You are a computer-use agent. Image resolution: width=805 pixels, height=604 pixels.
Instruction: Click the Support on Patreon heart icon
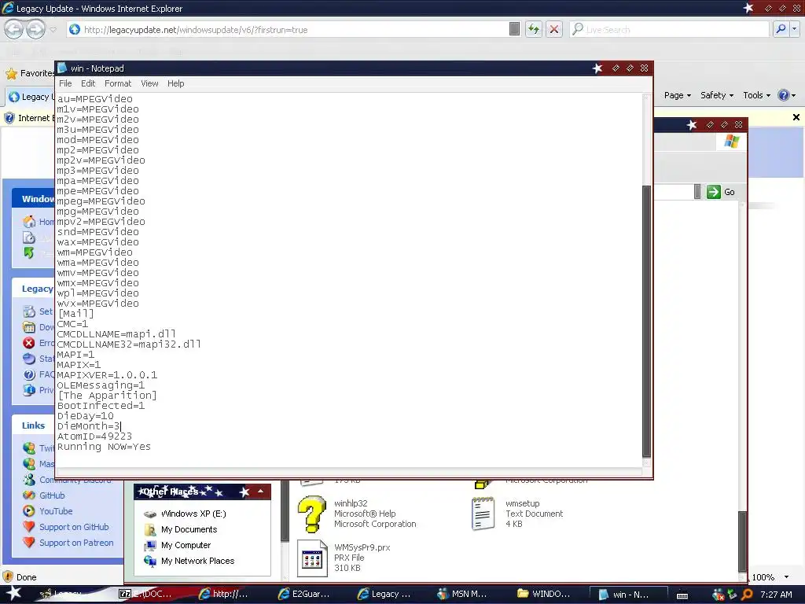coord(29,543)
